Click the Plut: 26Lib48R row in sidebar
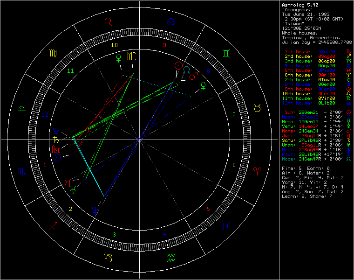354x280 pixels. point(317,154)
